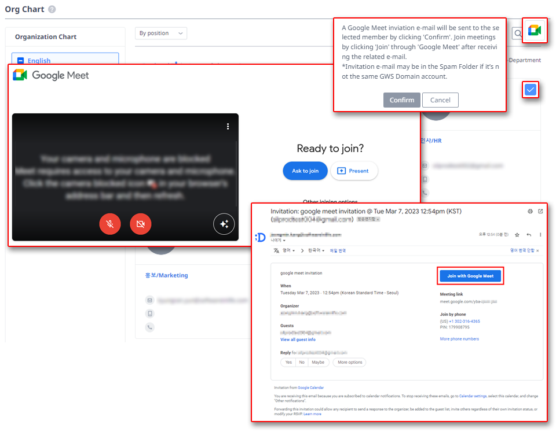The height and width of the screenshot is (432, 556).
Task: Click the reply arrow on the email
Action: click(x=529, y=234)
